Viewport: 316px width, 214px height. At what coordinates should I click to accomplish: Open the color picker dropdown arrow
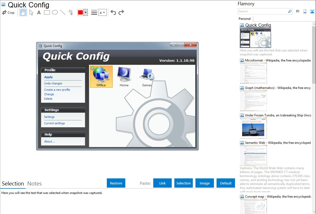click(85, 12)
